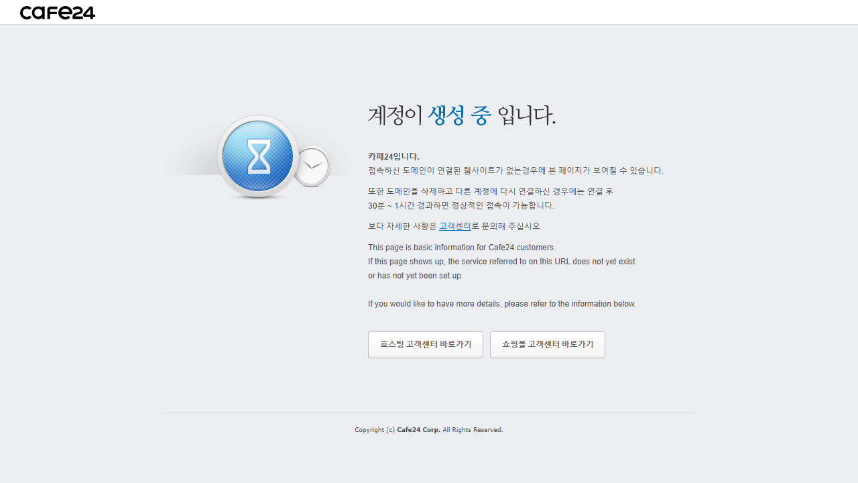
Task: Open the 고객센터 link
Action: point(455,227)
